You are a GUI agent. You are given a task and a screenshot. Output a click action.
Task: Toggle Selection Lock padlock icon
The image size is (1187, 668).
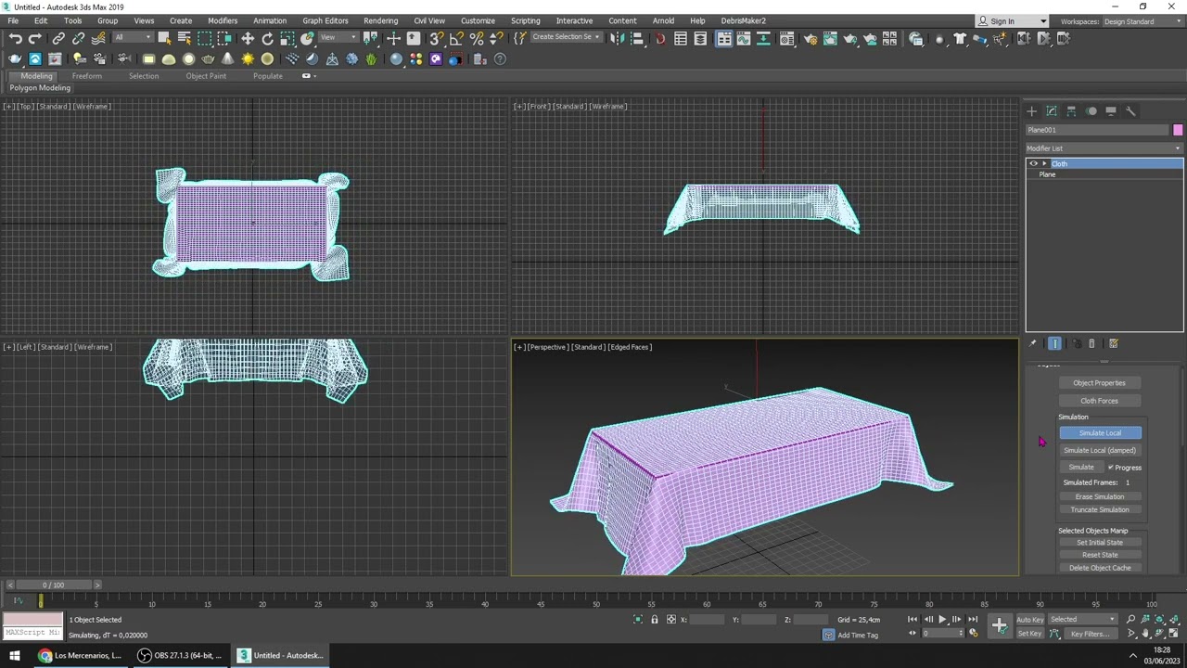pyautogui.click(x=654, y=620)
